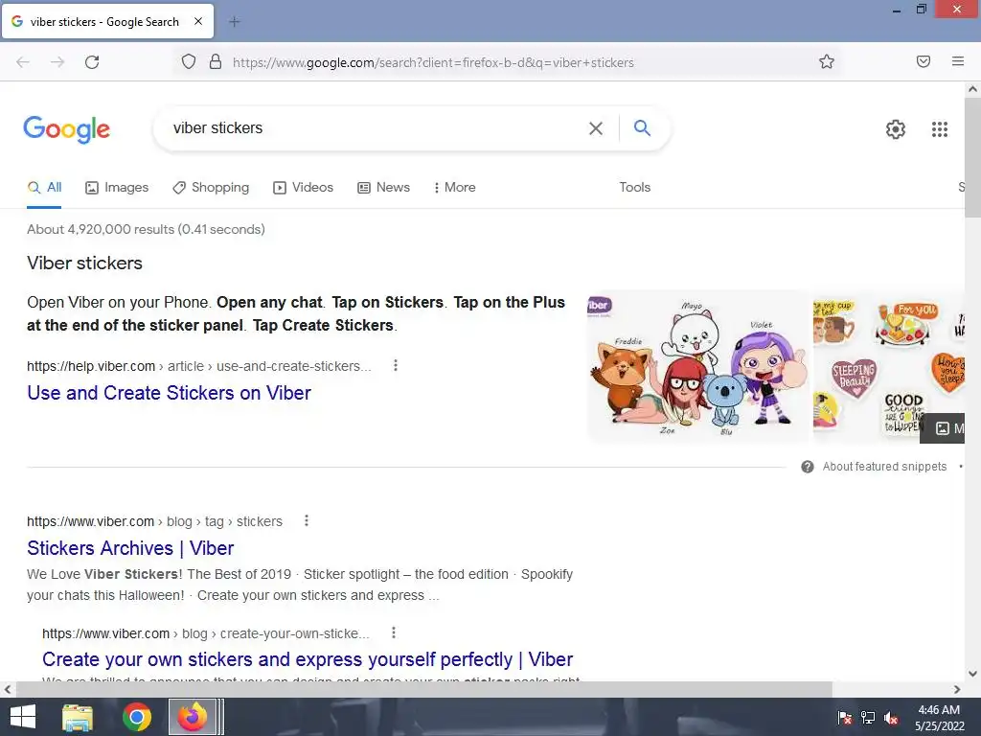The image size is (981, 736).
Task: Click the blue magnifier search button
Action: click(642, 127)
